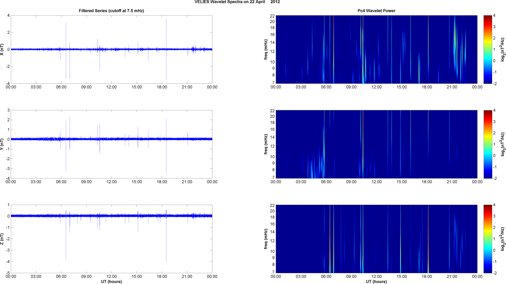
Task: Click the 21:00 tick label under middle spectrogram
Action: pos(452,182)
